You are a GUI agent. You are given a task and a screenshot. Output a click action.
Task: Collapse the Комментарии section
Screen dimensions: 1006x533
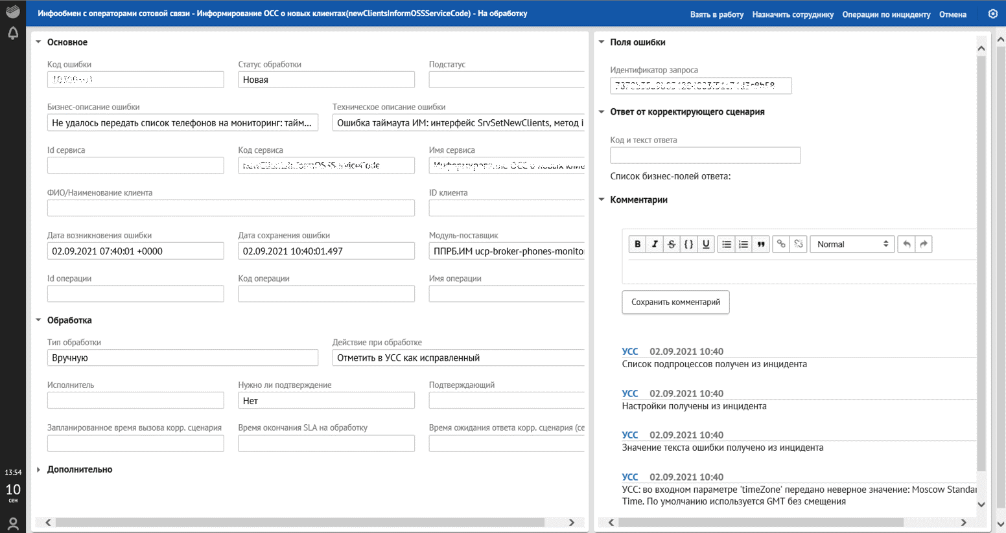pos(602,199)
